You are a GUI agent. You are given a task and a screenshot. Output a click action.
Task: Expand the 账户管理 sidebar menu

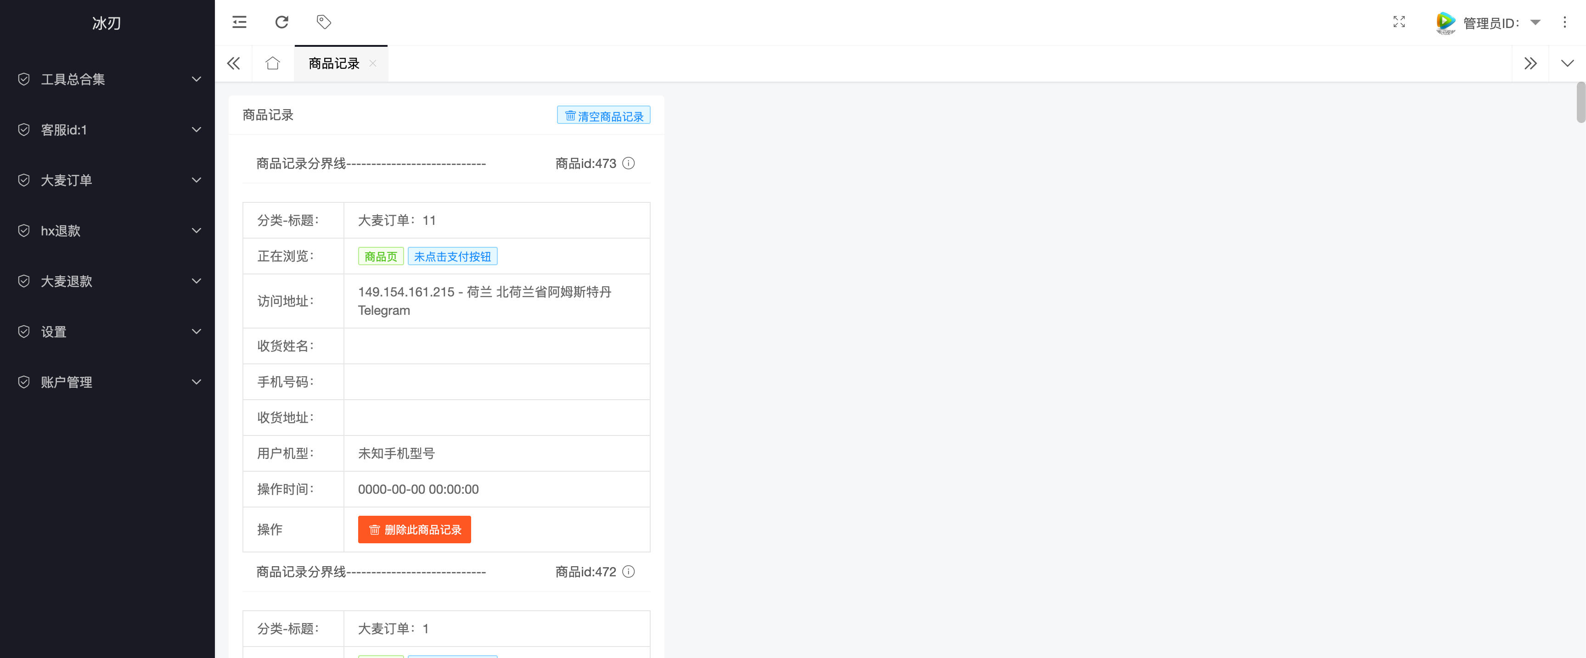pyautogui.click(x=107, y=382)
